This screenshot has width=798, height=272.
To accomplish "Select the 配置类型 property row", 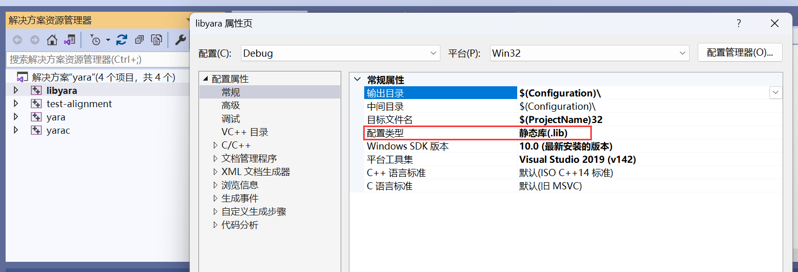I will pyautogui.click(x=573, y=133).
